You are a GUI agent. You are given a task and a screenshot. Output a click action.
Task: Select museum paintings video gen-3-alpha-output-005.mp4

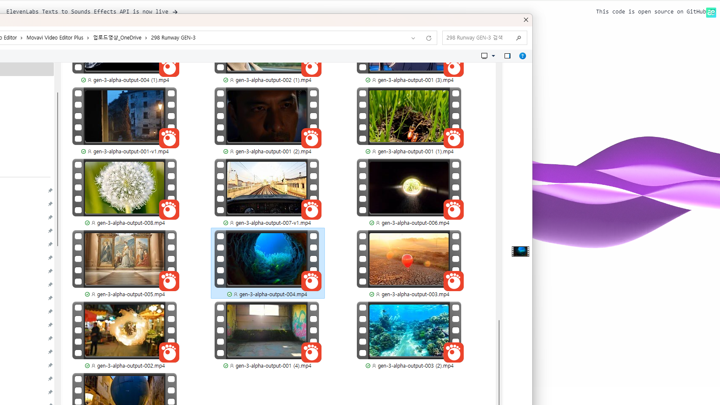tap(125, 259)
